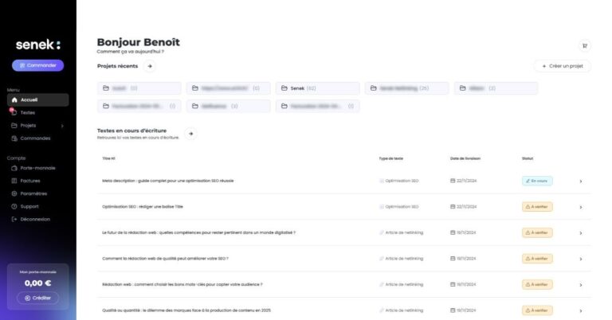
Task: Expand the Projets submenu chevron
Action: coord(62,126)
